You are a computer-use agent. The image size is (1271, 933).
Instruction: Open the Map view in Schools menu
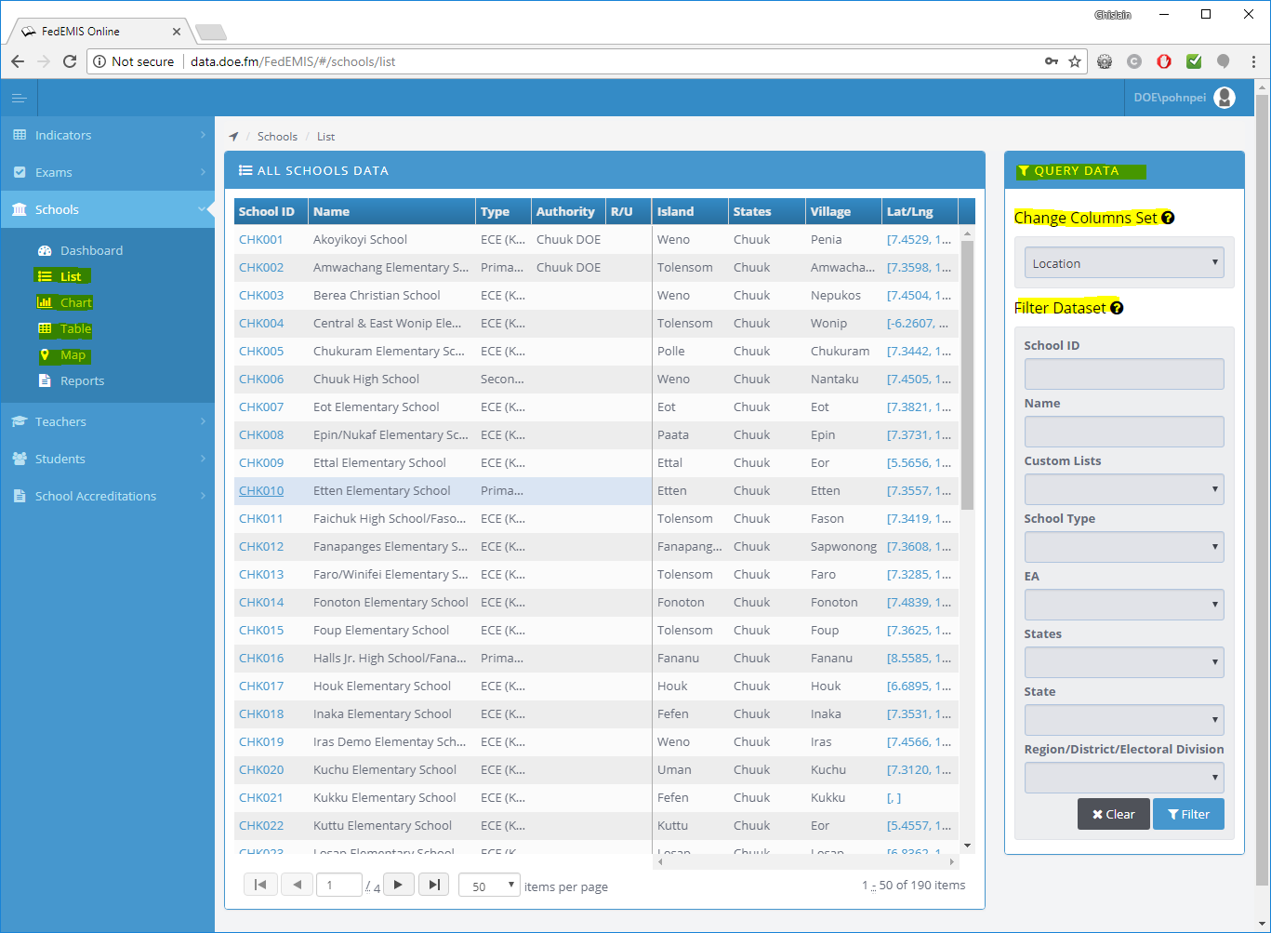pyautogui.click(x=73, y=355)
